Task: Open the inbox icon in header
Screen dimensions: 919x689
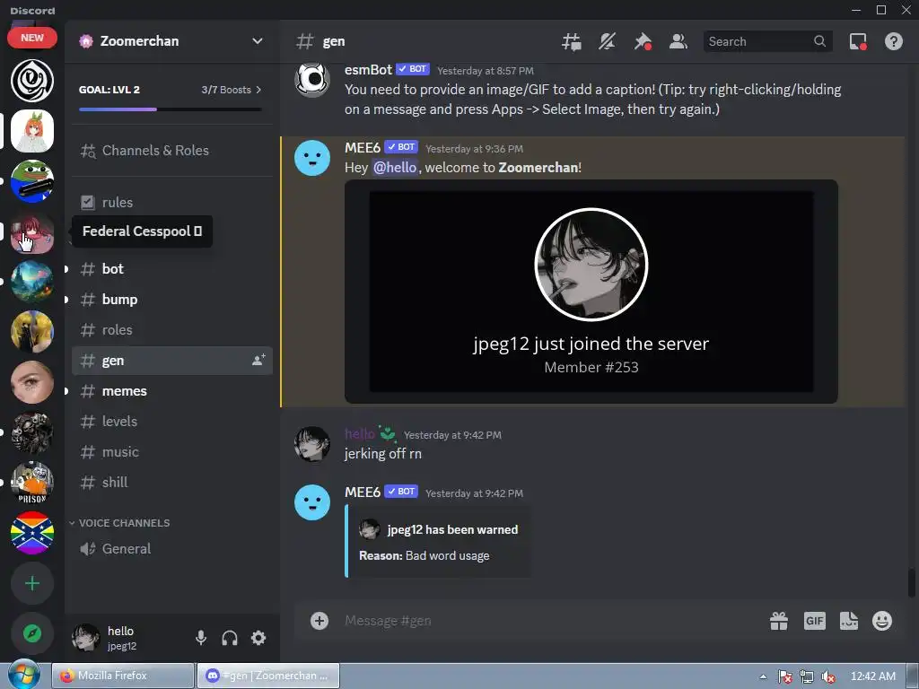Action: [858, 41]
